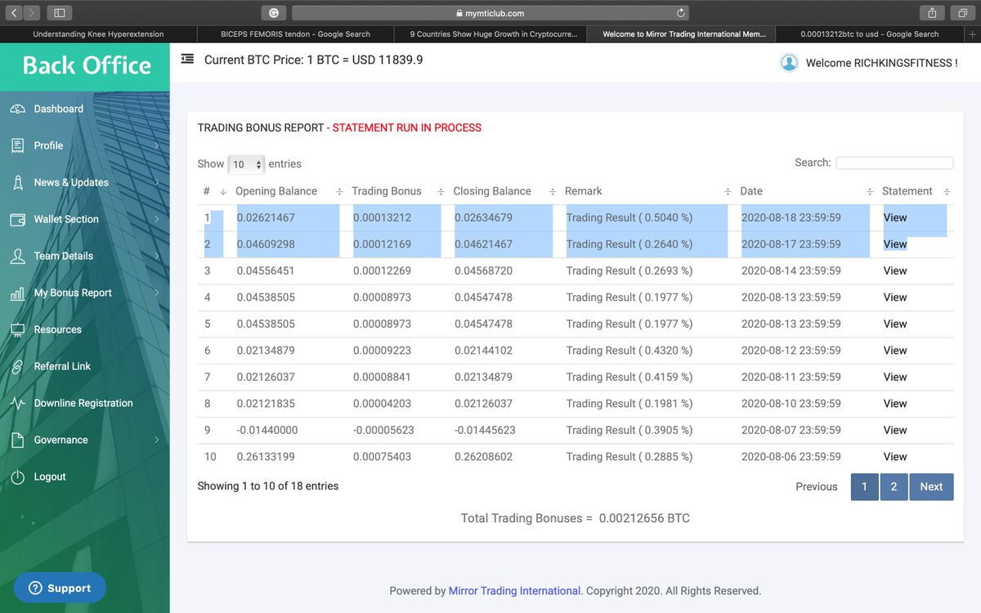
Task: Click the News & Updates icon
Action: pos(17,182)
